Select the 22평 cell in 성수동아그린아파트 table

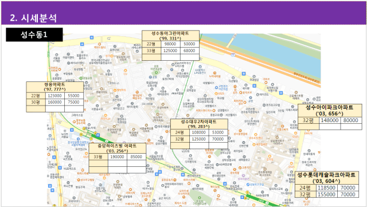click(151, 44)
